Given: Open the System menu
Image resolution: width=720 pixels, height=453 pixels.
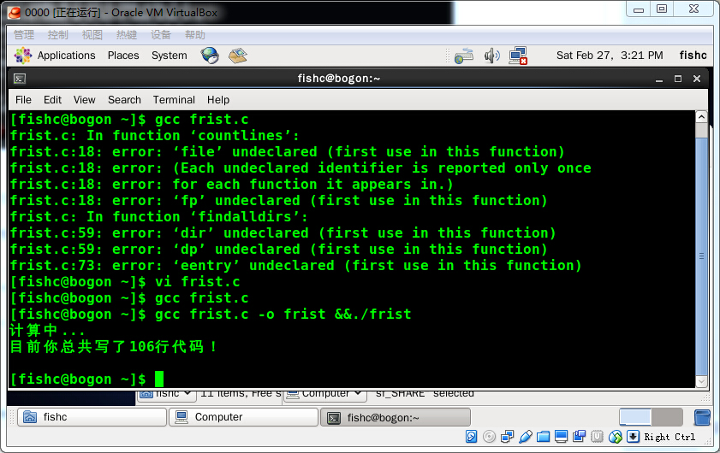Looking at the screenshot, I should [x=169, y=56].
